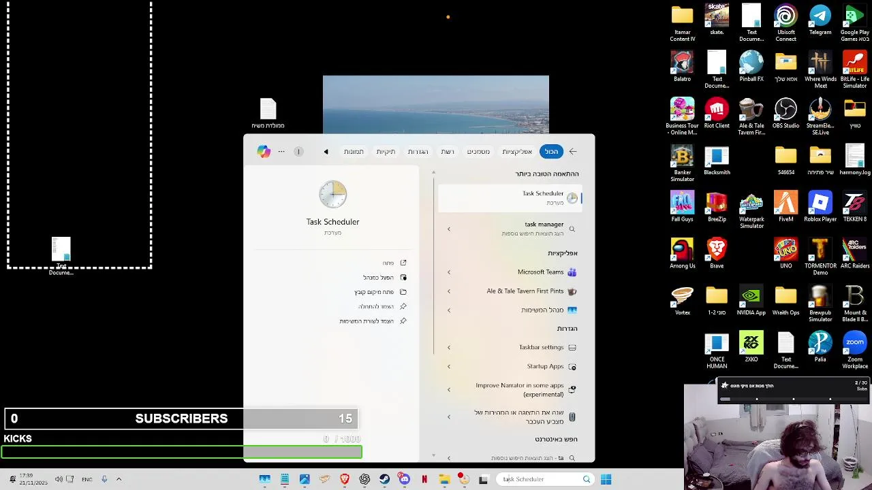Open TEKKEN 8 desktop icon
This screenshot has height=490, width=872.
854,207
